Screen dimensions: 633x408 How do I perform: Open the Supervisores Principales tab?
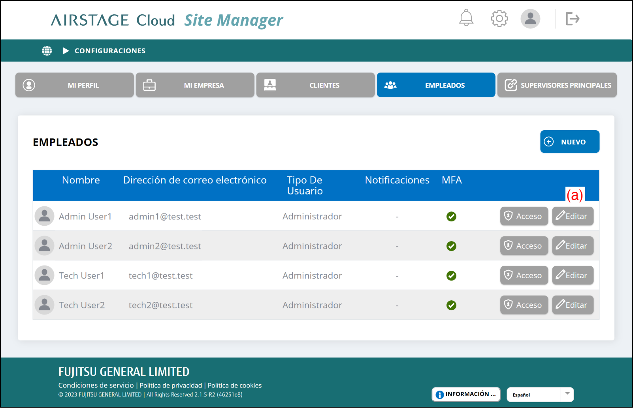tap(557, 85)
